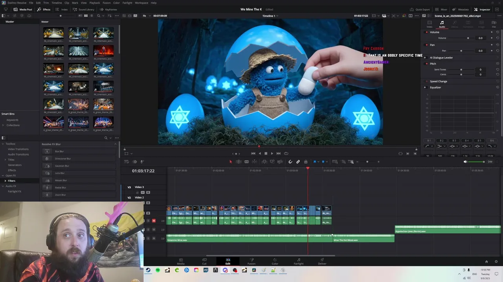Jump to first frame of timeline
The height and width of the screenshot is (282, 503).
253,154
